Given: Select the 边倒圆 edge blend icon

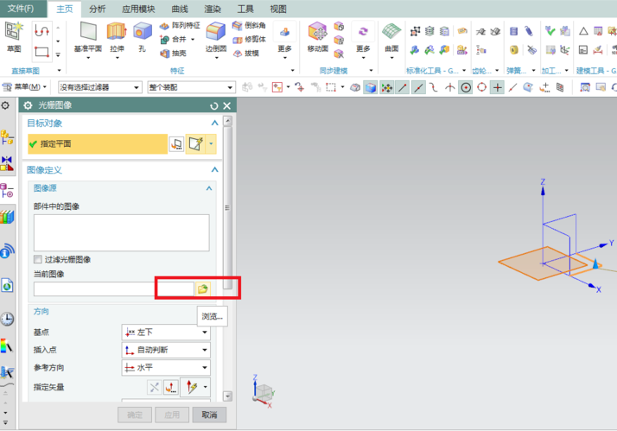Looking at the screenshot, I should pos(216,31).
